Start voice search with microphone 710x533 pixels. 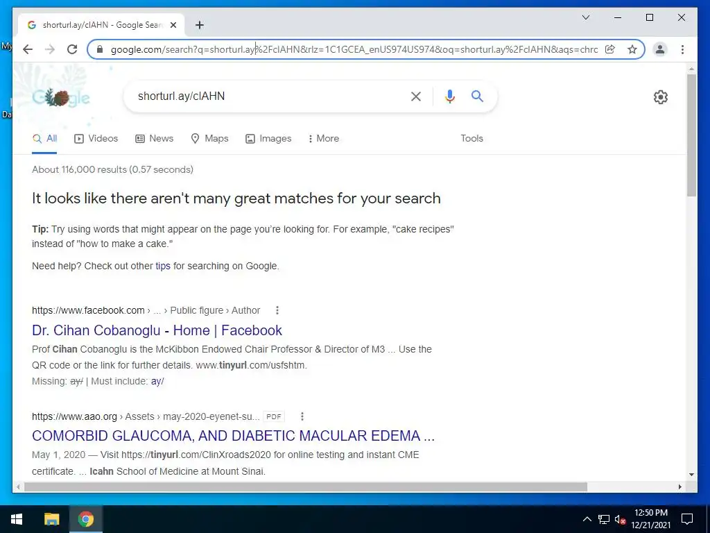tap(449, 96)
